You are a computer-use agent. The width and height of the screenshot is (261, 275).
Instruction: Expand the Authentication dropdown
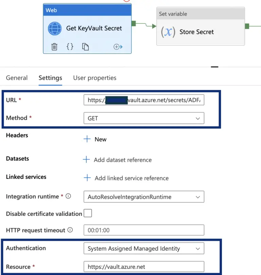click(x=144, y=249)
